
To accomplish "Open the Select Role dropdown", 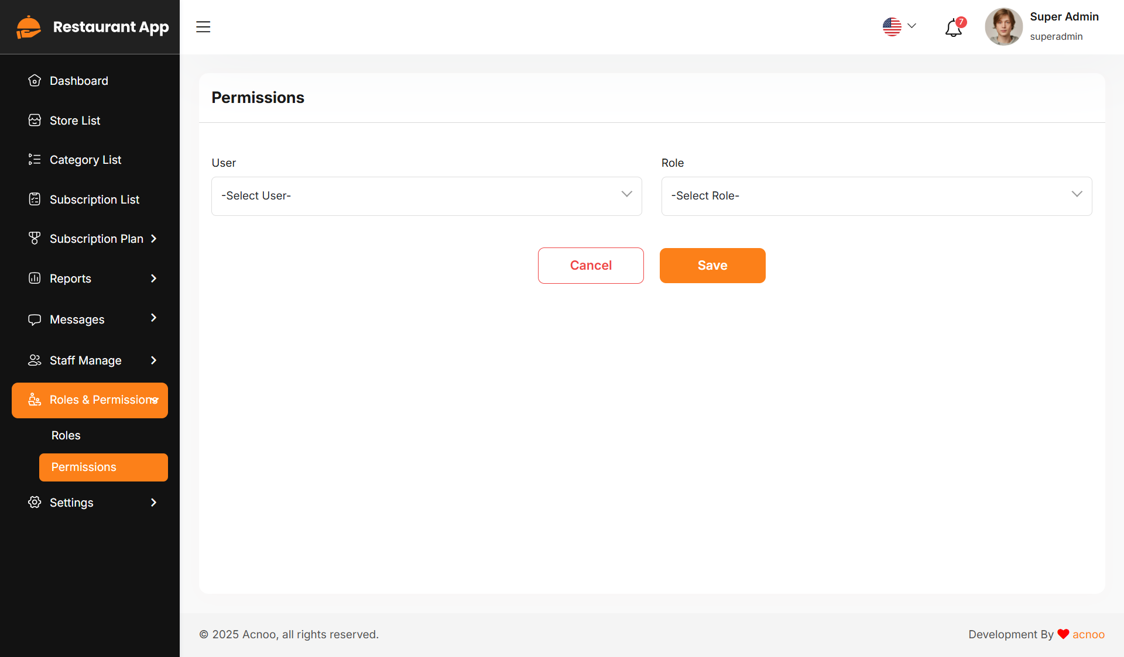I will pyautogui.click(x=876, y=196).
